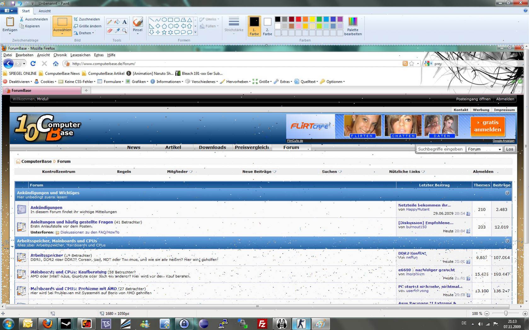Click Posteingang öffnen link
529x330 pixels.
[473, 99]
